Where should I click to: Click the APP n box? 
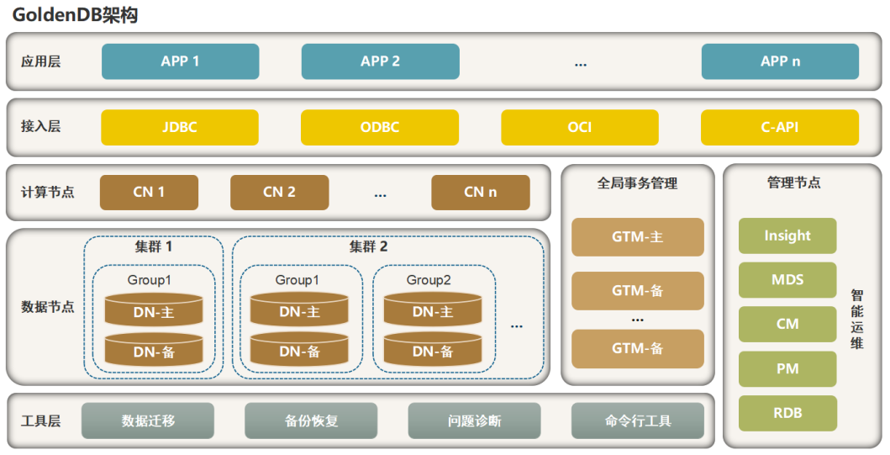click(781, 61)
